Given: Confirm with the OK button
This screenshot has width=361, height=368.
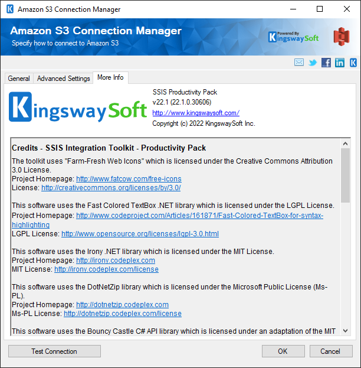Looking at the screenshot, I should coord(283,351).
